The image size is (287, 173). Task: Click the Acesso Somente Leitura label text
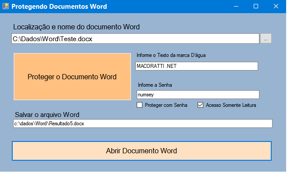point(231,105)
